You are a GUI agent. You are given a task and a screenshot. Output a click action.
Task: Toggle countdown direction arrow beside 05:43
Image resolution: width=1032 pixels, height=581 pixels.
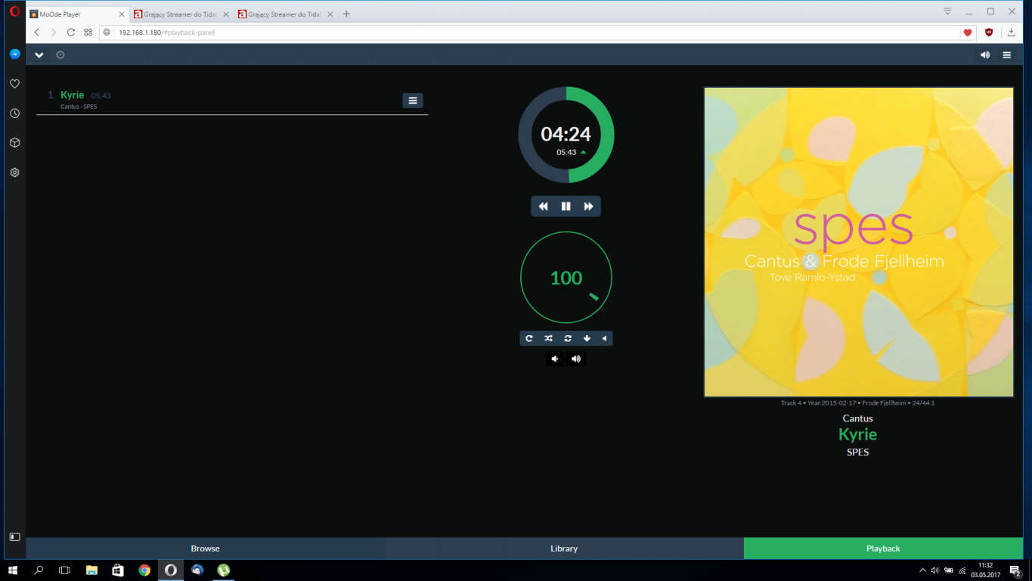point(583,152)
